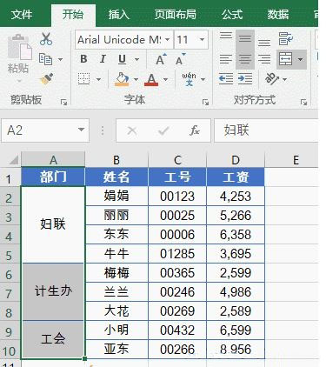Click the Cut scissors icon
326x367 pixels.
coord(46,39)
